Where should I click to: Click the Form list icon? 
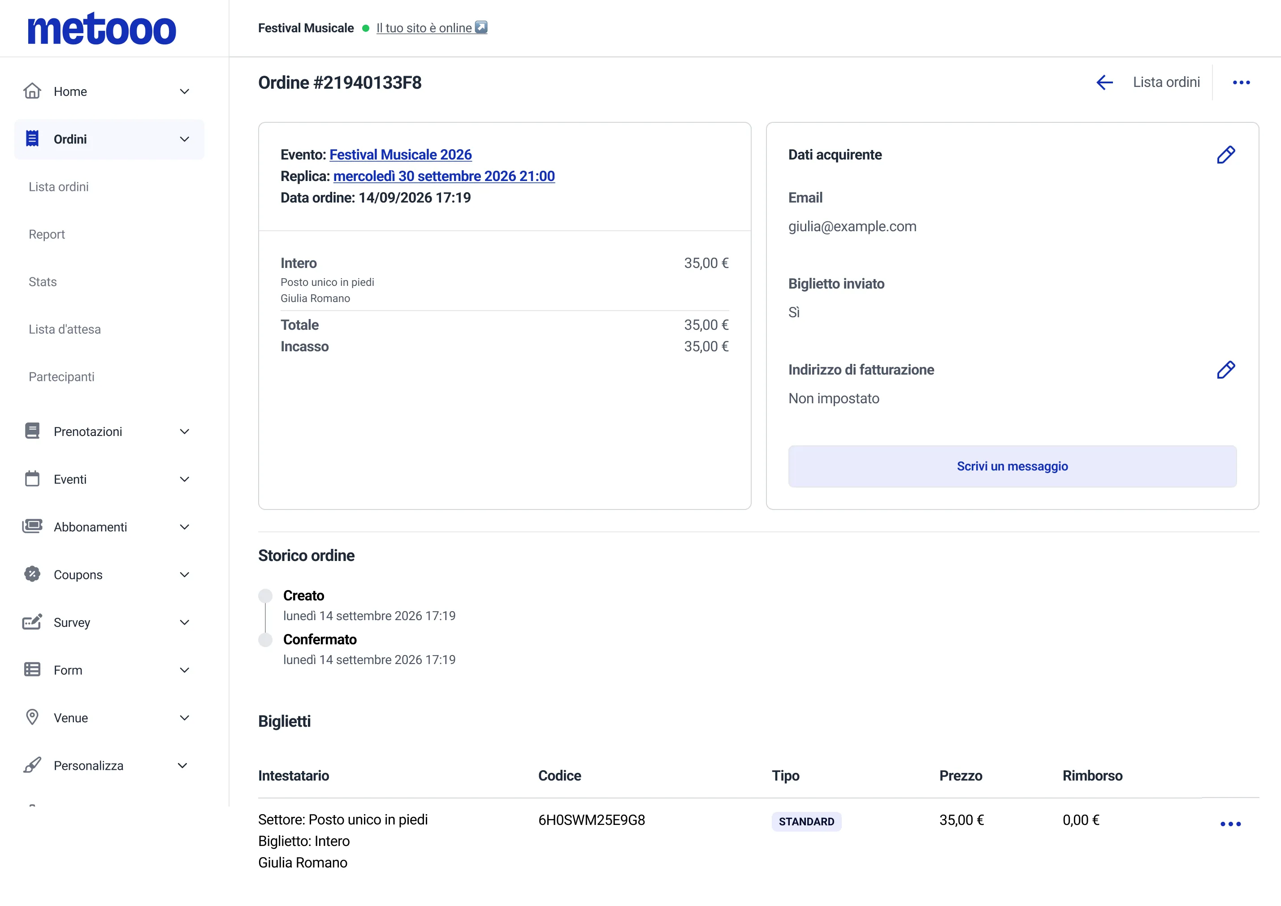32,669
